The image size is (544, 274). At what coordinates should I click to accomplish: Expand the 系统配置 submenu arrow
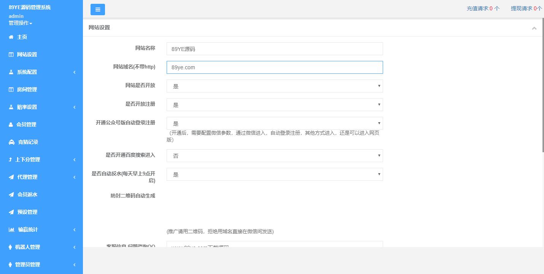tap(75, 72)
